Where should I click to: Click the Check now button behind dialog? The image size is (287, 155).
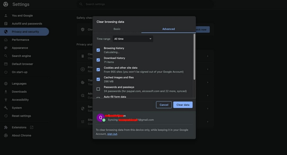tap(203, 29)
